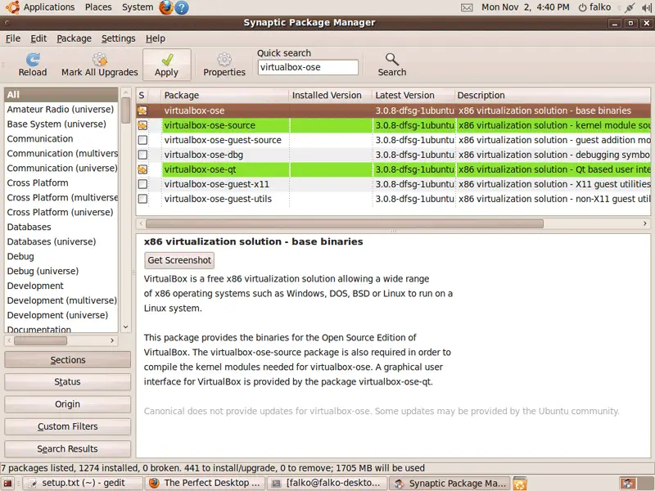Click the S status column header
The height and width of the screenshot is (491, 655).
[x=142, y=95]
